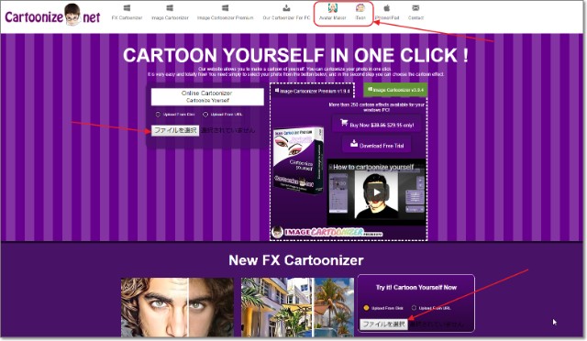Open the Cartoonizer For PC download icon

(x=286, y=8)
